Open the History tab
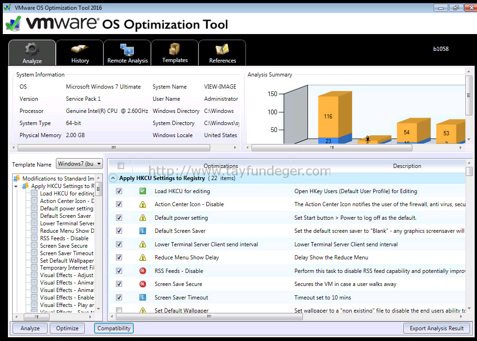477x341 pixels. [x=80, y=53]
